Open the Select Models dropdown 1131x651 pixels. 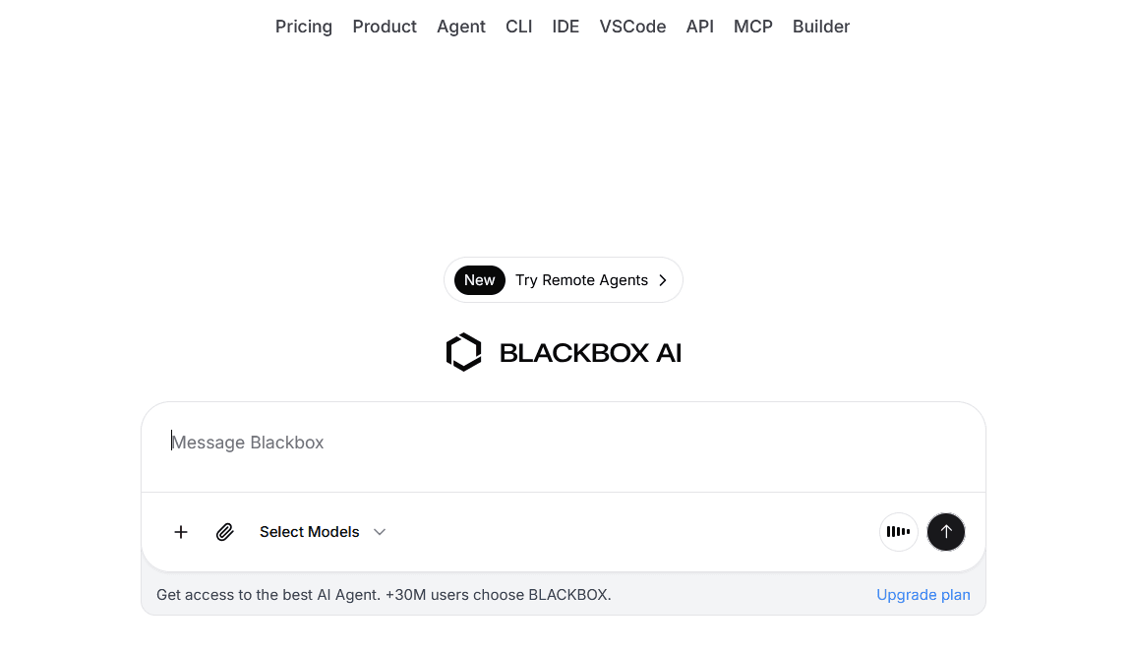tap(309, 532)
